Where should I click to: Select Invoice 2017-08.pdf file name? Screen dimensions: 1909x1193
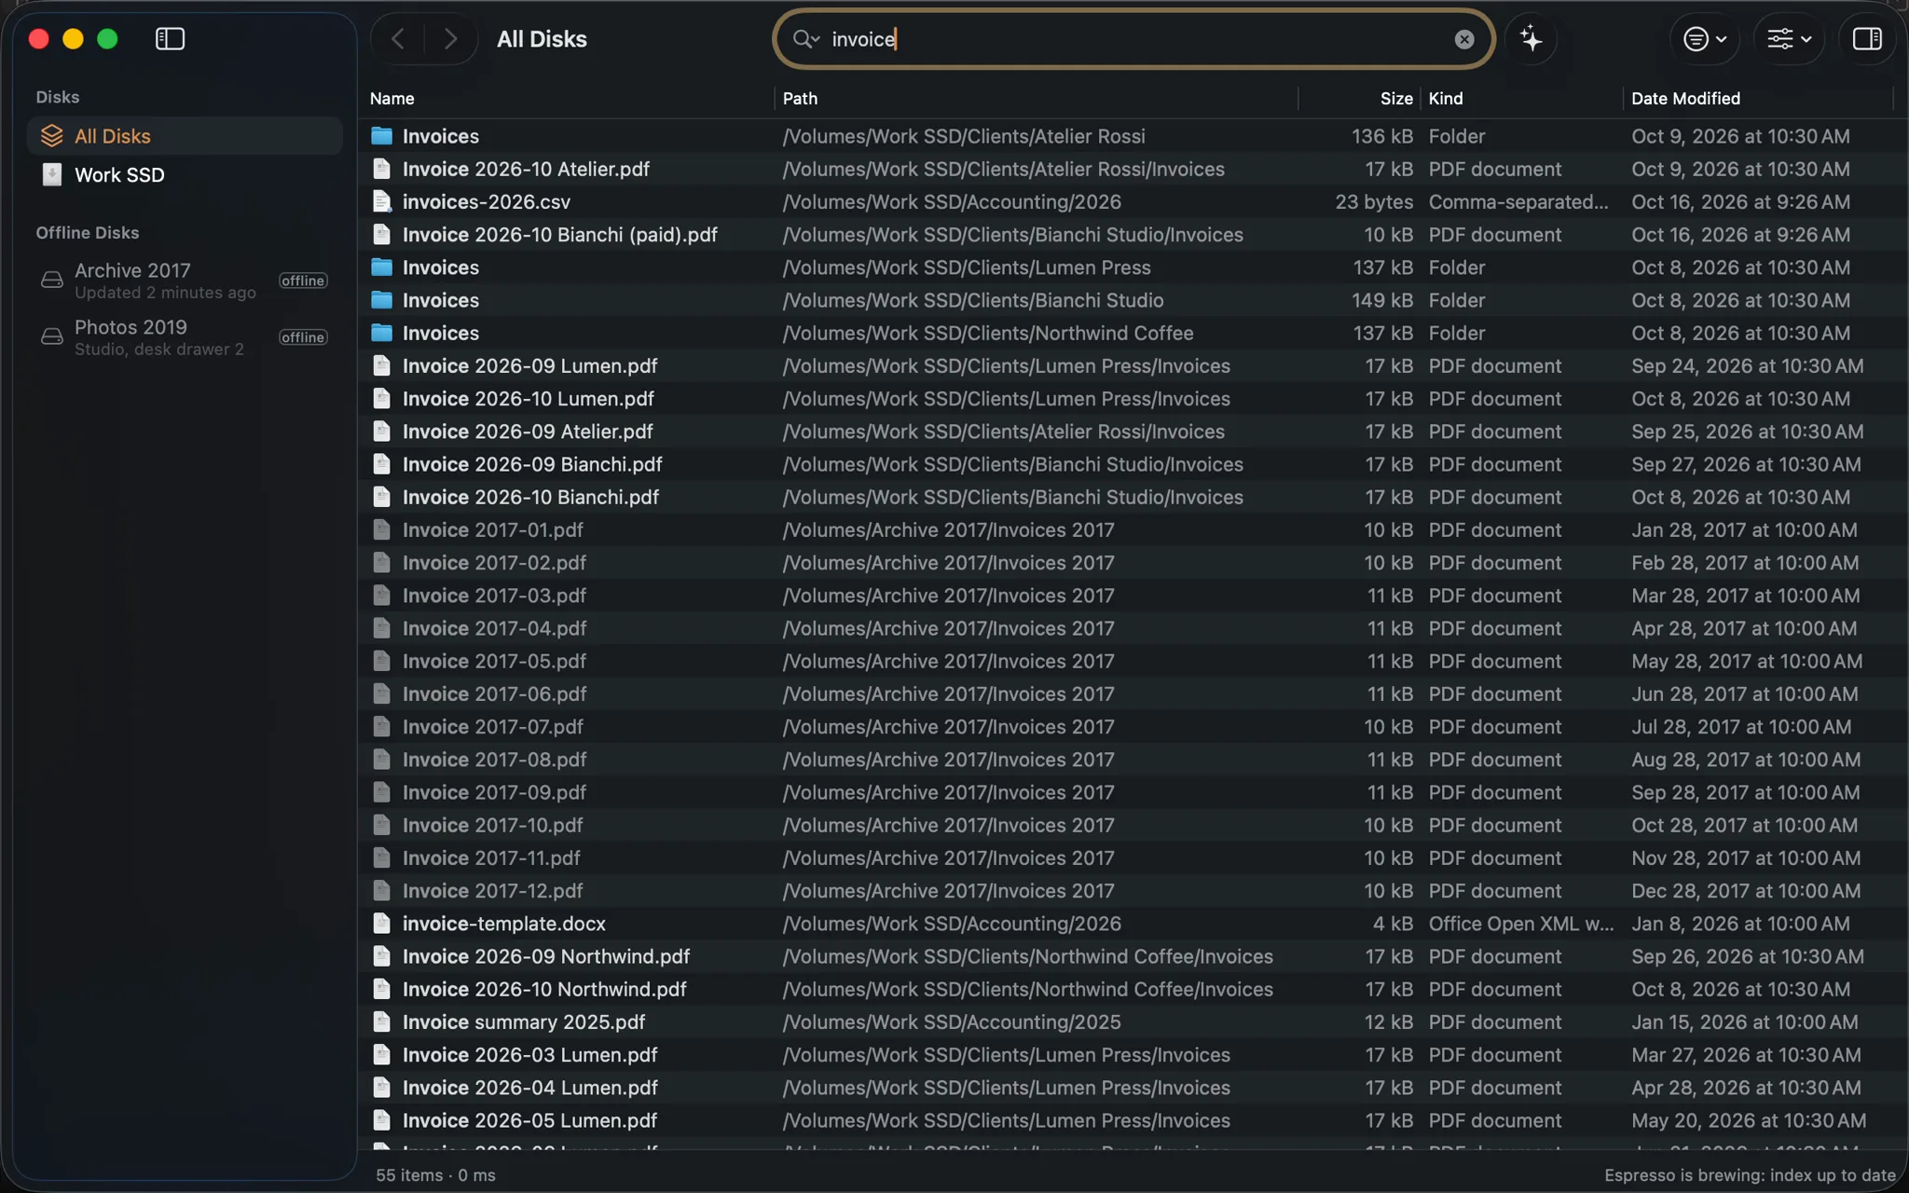tap(494, 760)
